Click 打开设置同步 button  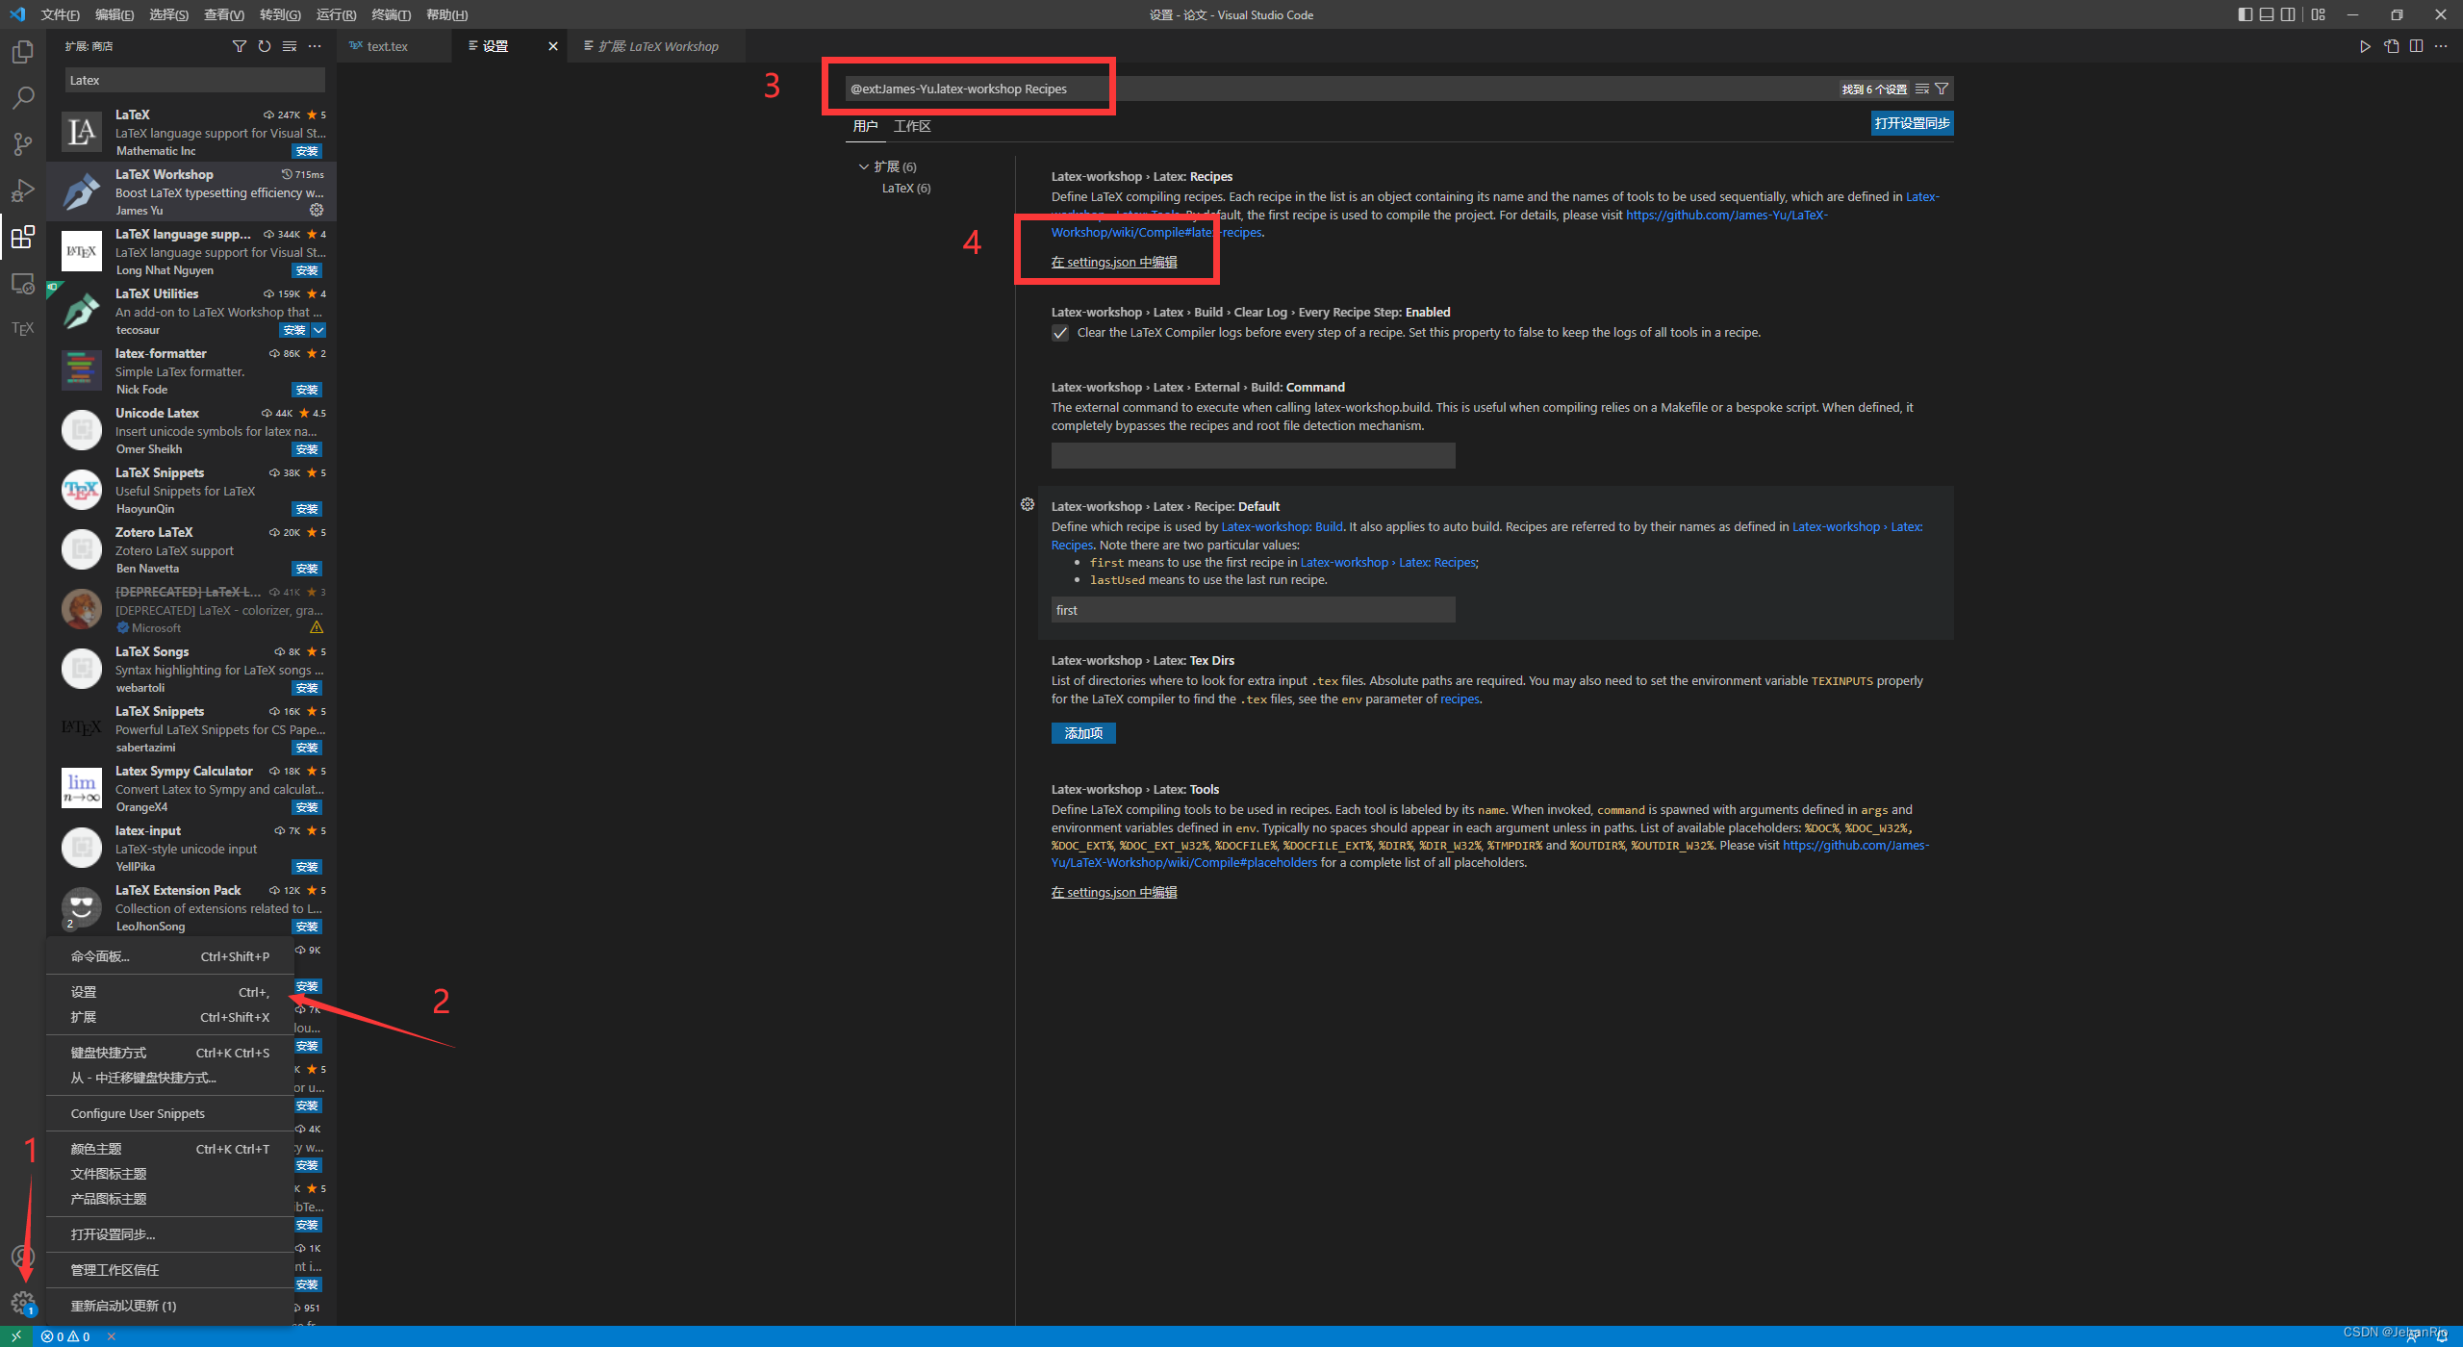click(x=1912, y=123)
